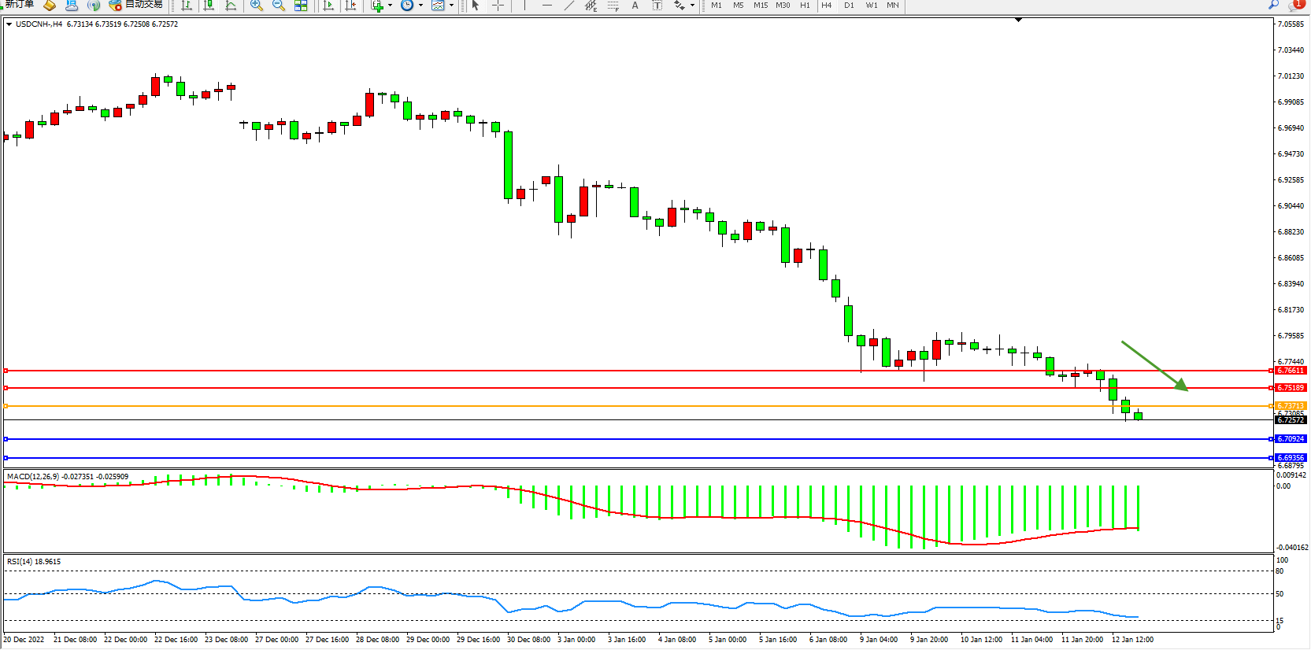1311x650 pixels.
Task: Toggle the chart auto scroll button
Action: (328, 6)
